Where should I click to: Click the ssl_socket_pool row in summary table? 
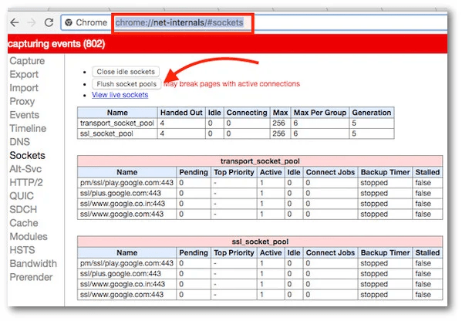point(235,133)
